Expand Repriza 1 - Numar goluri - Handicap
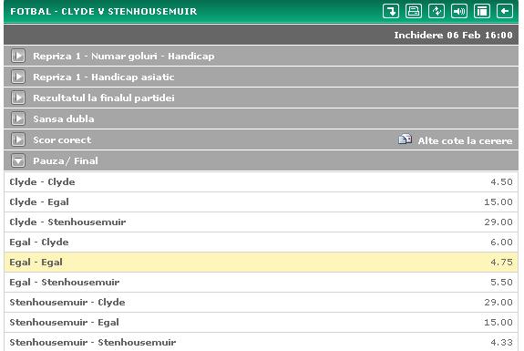Screen dimensions: 524x351 (18, 56)
